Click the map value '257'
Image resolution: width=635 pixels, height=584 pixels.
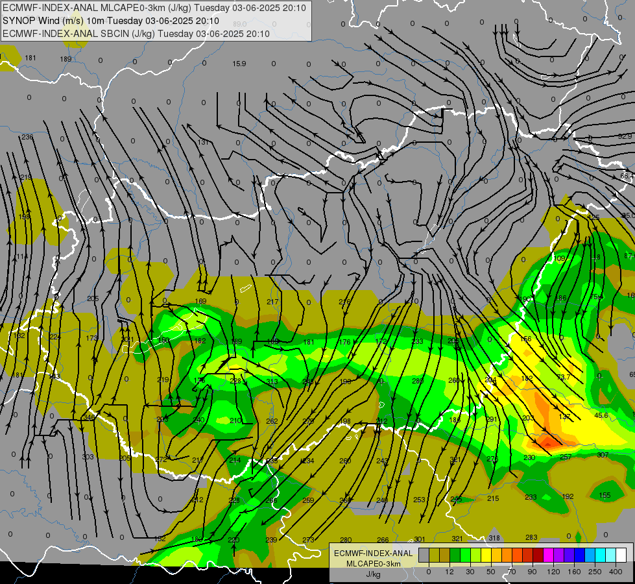[566, 457]
